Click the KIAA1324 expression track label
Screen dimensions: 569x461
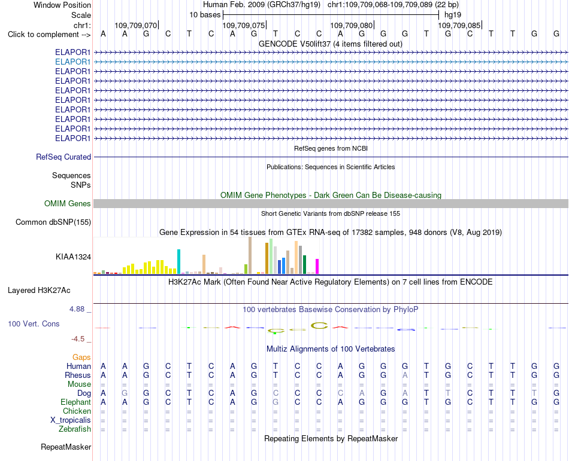tap(73, 257)
